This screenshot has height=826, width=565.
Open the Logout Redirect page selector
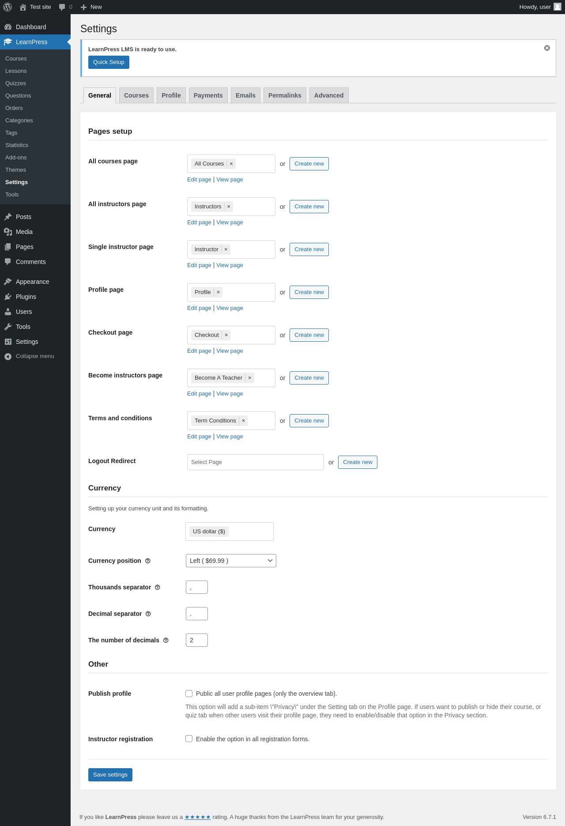tap(255, 462)
